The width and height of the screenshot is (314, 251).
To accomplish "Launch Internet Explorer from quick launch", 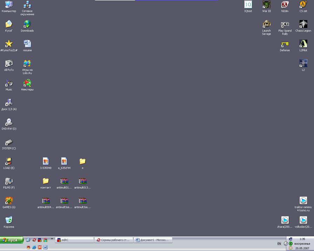I will [34, 247].
